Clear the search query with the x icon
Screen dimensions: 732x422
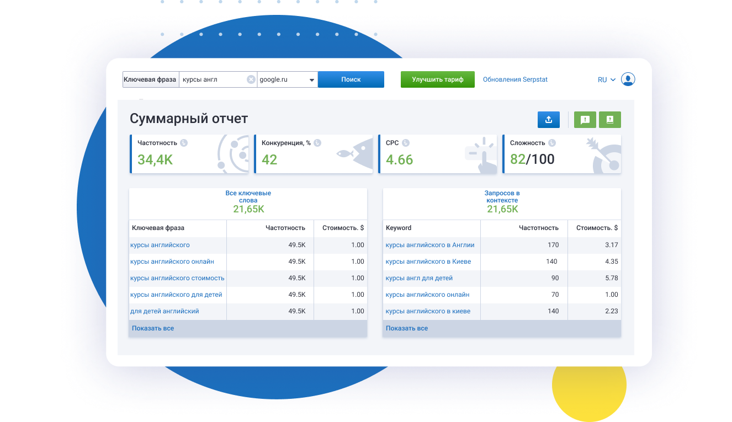(251, 79)
